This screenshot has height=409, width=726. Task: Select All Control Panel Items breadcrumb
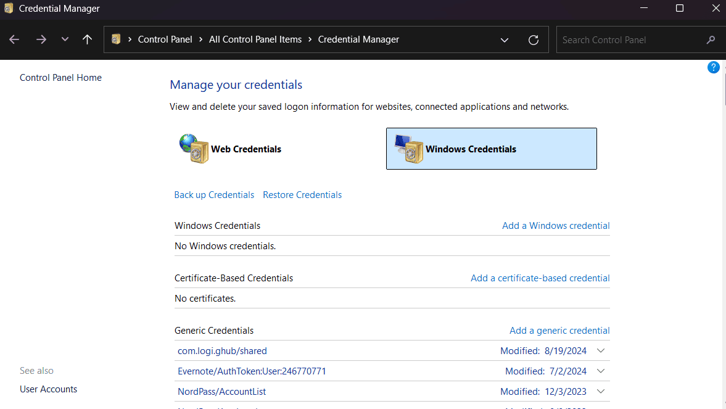click(x=255, y=39)
